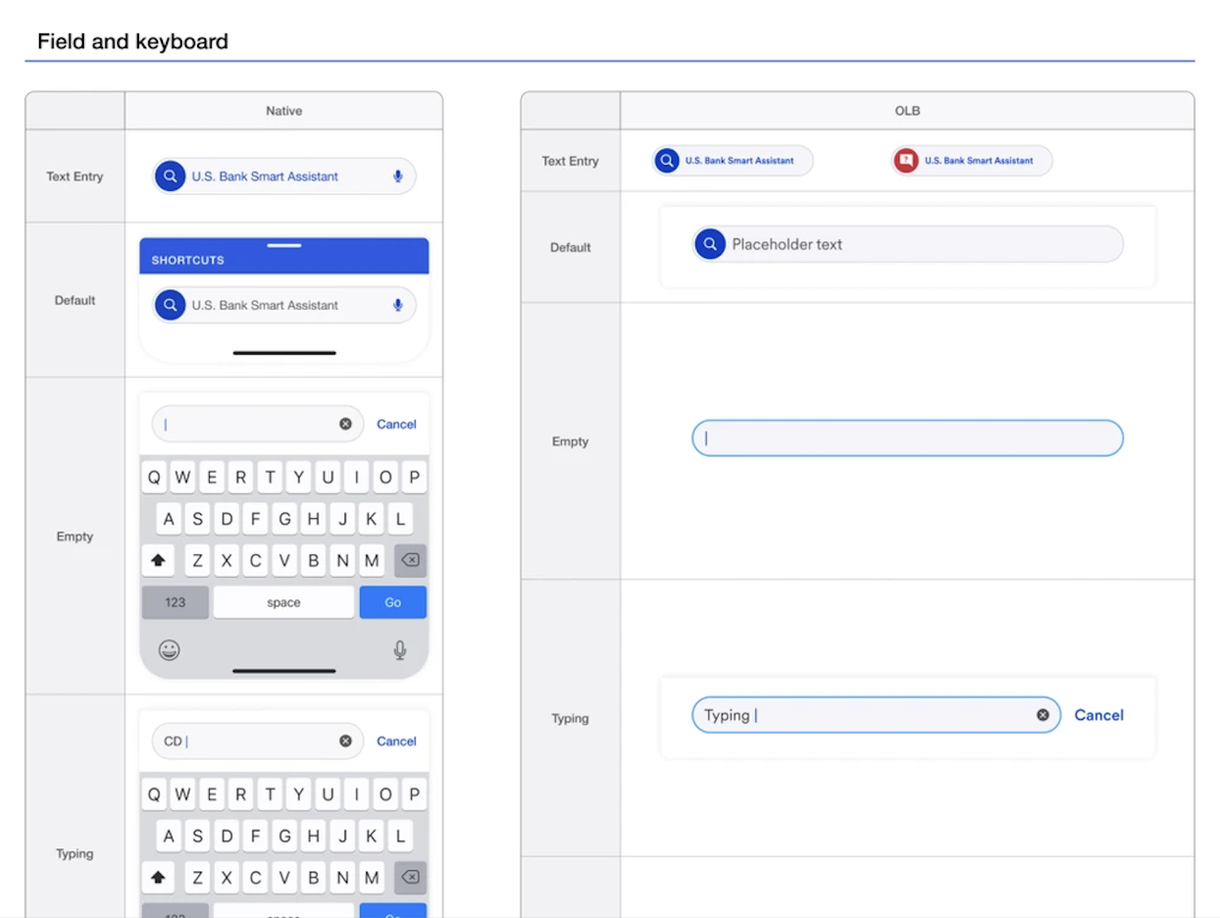Viewport: 1220px width, 918px height.
Task: Open the emoji picker on the Empty-state keyboard
Action: [x=169, y=650]
